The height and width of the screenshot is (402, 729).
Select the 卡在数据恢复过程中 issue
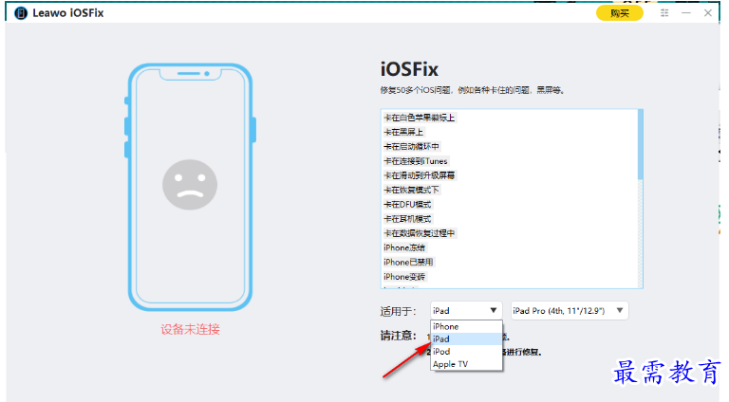click(420, 233)
